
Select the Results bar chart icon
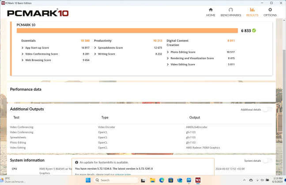coord(252,10)
